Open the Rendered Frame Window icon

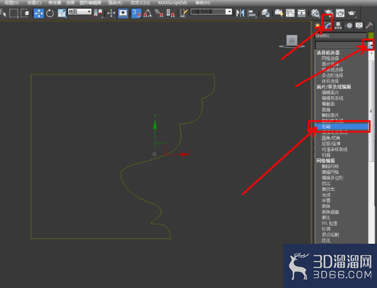pyautogui.click(x=340, y=13)
